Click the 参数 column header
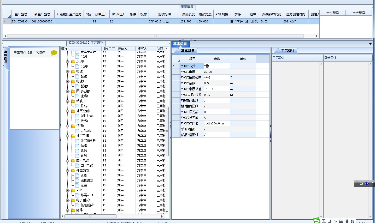This screenshot has height=223, width=375. click(x=217, y=59)
